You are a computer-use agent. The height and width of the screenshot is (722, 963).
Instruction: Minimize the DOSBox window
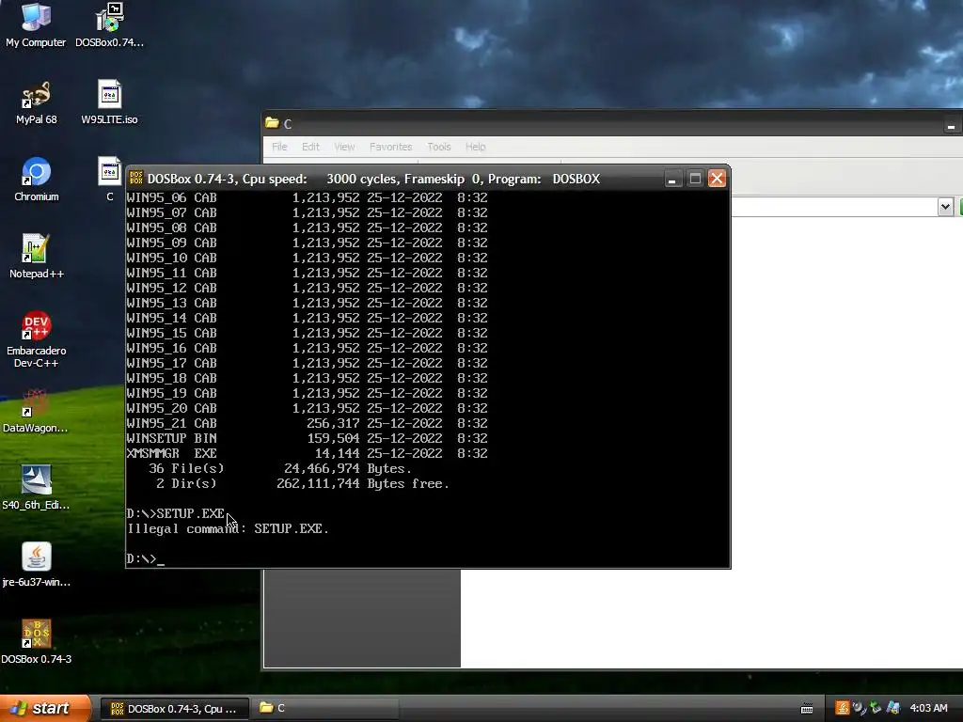[x=671, y=179]
